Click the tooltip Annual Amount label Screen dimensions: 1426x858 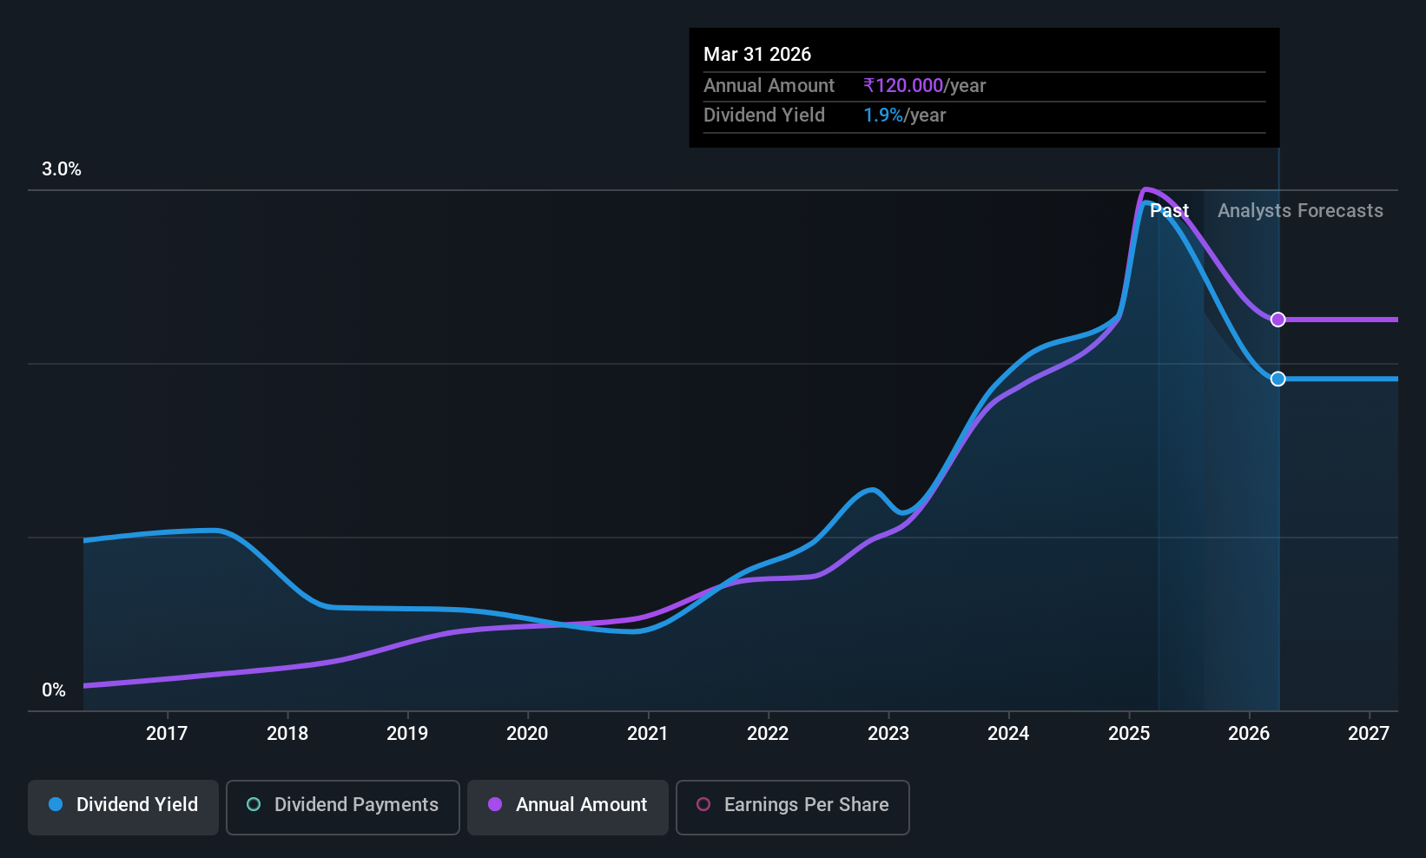pyautogui.click(x=769, y=86)
